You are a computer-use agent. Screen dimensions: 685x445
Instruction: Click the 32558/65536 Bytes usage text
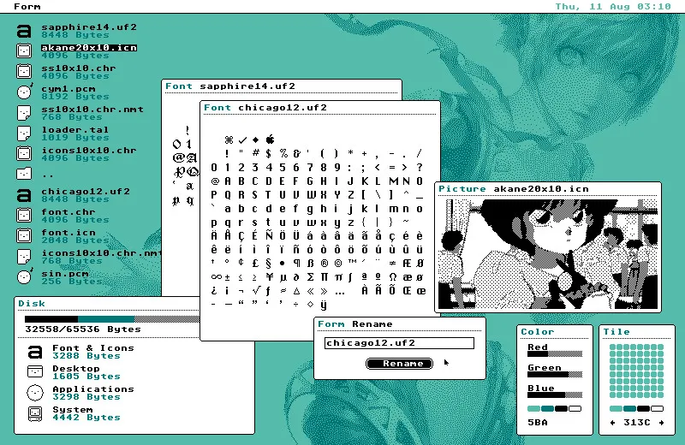click(x=83, y=329)
